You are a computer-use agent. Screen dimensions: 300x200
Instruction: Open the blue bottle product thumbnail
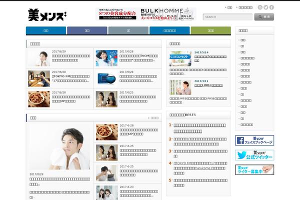click(106, 78)
